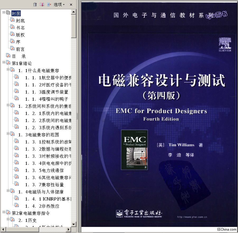
Task: Click the trash delete bookmark icon
Action: click(35, 4)
